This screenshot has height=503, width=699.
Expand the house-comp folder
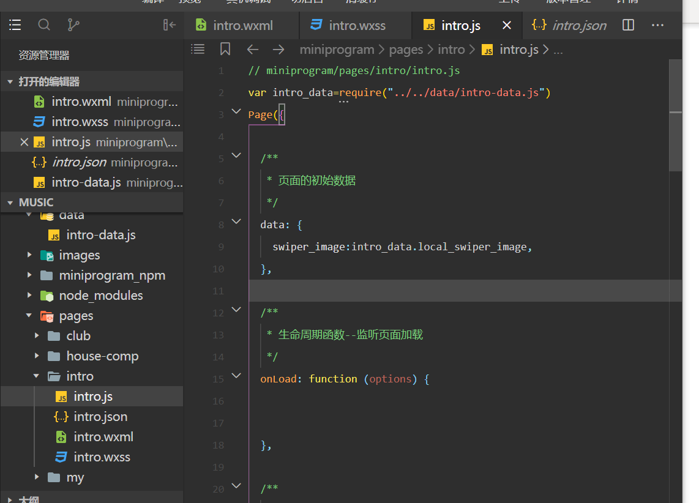(x=37, y=356)
